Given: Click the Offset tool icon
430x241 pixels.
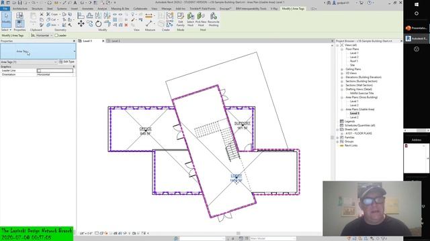Looking at the screenshot, I should (89, 15).
